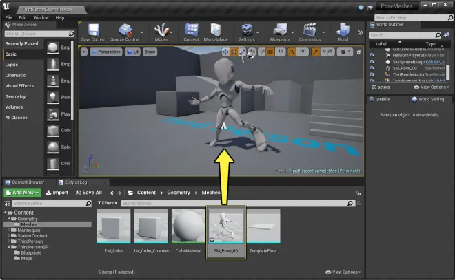Open viewport options dropdown arrow beside Perspective

(x=84, y=52)
